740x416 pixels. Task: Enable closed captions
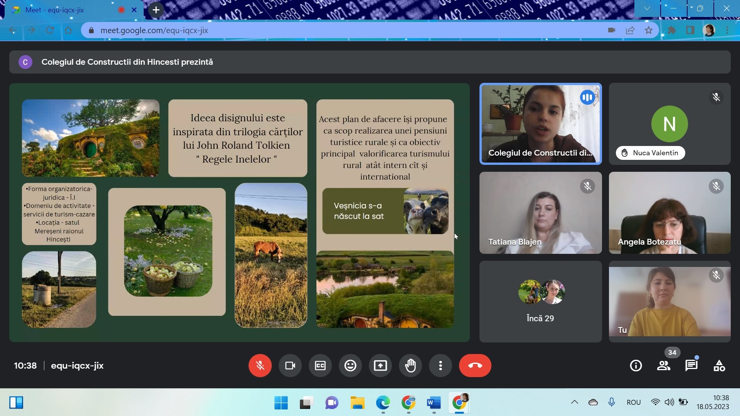[x=320, y=366]
